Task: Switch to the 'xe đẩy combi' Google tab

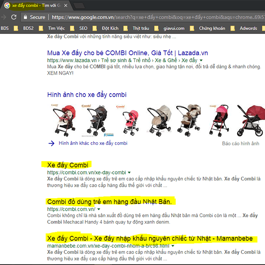Action: (x=35, y=6)
